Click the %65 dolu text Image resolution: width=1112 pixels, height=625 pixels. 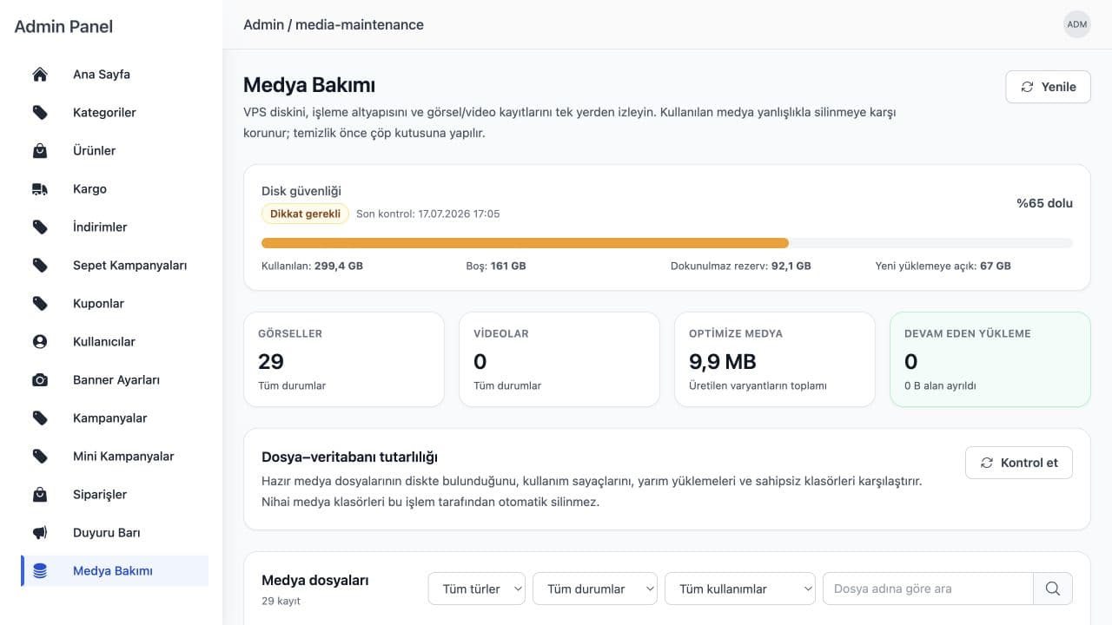(x=1045, y=203)
